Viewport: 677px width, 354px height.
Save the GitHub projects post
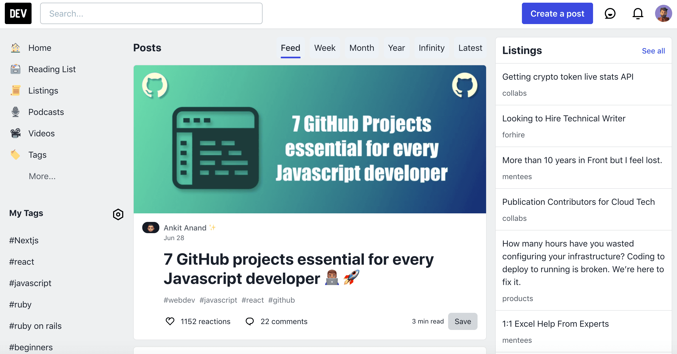(x=463, y=321)
